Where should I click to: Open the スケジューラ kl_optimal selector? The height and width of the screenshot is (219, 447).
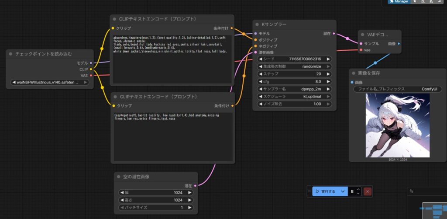coord(295,96)
